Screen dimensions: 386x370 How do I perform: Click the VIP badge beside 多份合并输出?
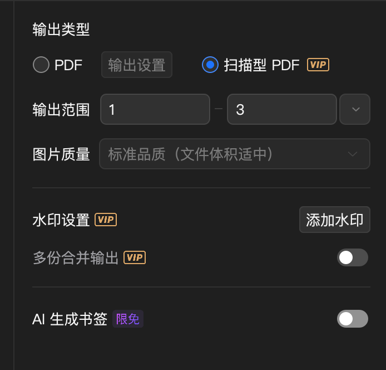[x=135, y=257]
